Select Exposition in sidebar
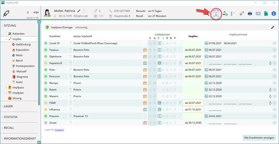The height and width of the screenshot is (144, 279). click(x=21, y=50)
